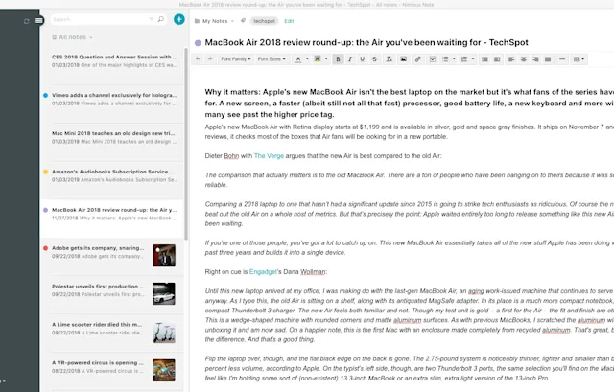Clear formatting from selected text
The height and width of the screenshot is (392, 614).
[389, 59]
